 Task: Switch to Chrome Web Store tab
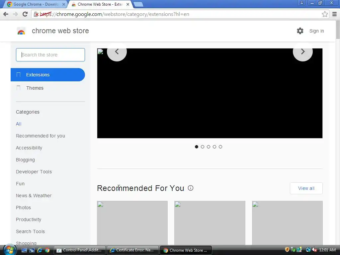point(100,4)
